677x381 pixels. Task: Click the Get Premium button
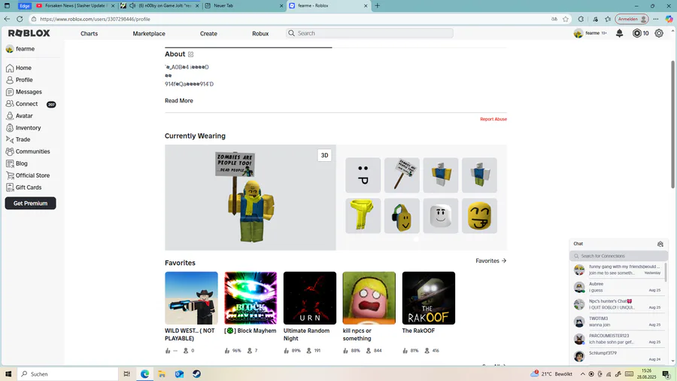[30, 203]
